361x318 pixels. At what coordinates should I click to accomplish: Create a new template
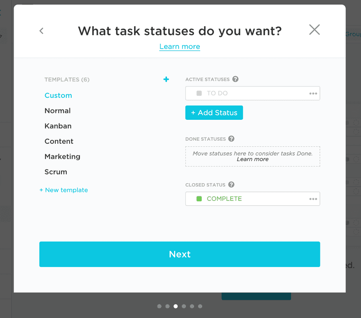click(x=64, y=190)
